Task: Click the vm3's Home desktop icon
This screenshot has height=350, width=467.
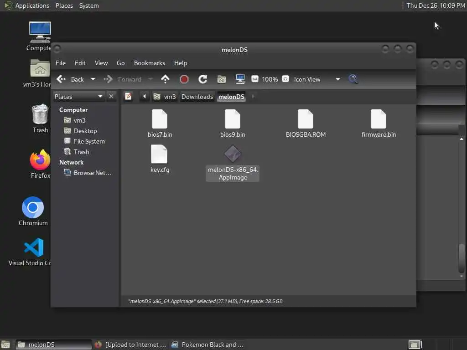Action: (x=38, y=73)
